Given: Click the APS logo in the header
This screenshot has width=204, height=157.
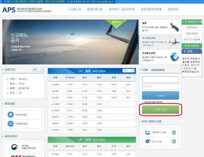Looking at the screenshot, I should 9,10.
